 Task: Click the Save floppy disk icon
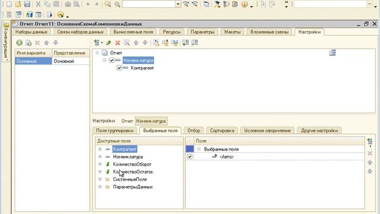coord(27,4)
